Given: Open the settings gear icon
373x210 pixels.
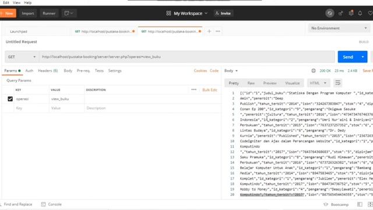Looking at the screenshot, I should click(x=351, y=13).
